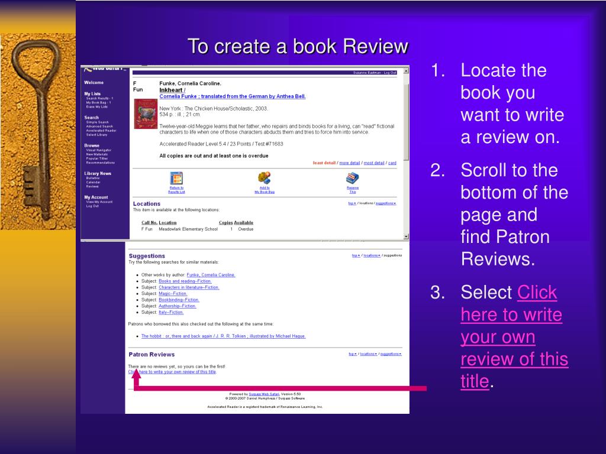
Task: Open My Book Bag - 1 in sidebar
Action: (x=98, y=103)
